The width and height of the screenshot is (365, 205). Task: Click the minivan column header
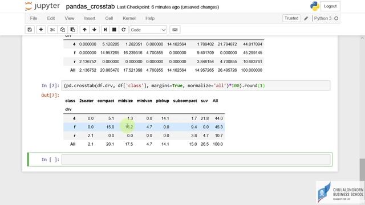click(x=144, y=101)
